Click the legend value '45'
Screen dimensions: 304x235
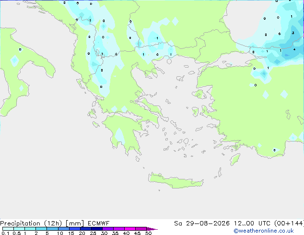(137, 233)
